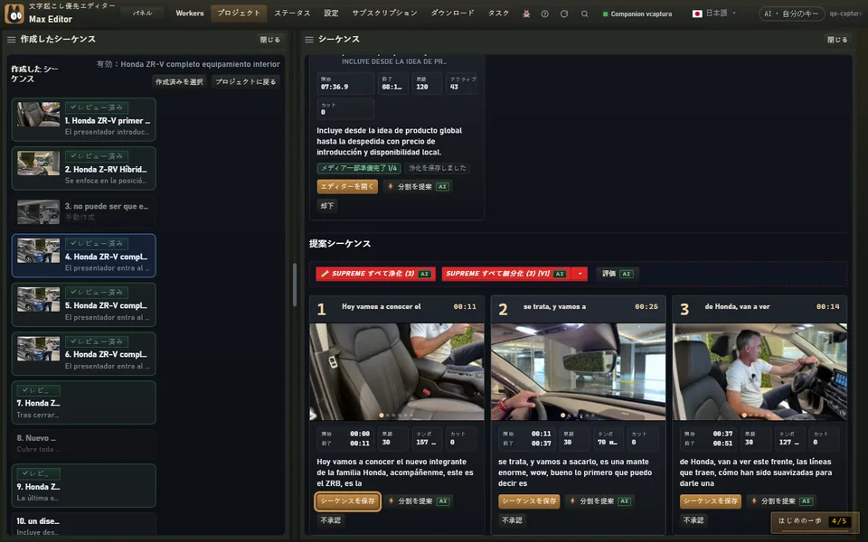Click the driver thumbnail on card 3
The image size is (868, 542).
click(x=759, y=371)
